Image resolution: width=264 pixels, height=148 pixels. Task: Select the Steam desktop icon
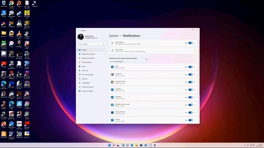[19, 14]
